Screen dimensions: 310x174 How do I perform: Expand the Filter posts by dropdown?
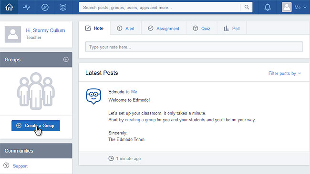[285, 73]
